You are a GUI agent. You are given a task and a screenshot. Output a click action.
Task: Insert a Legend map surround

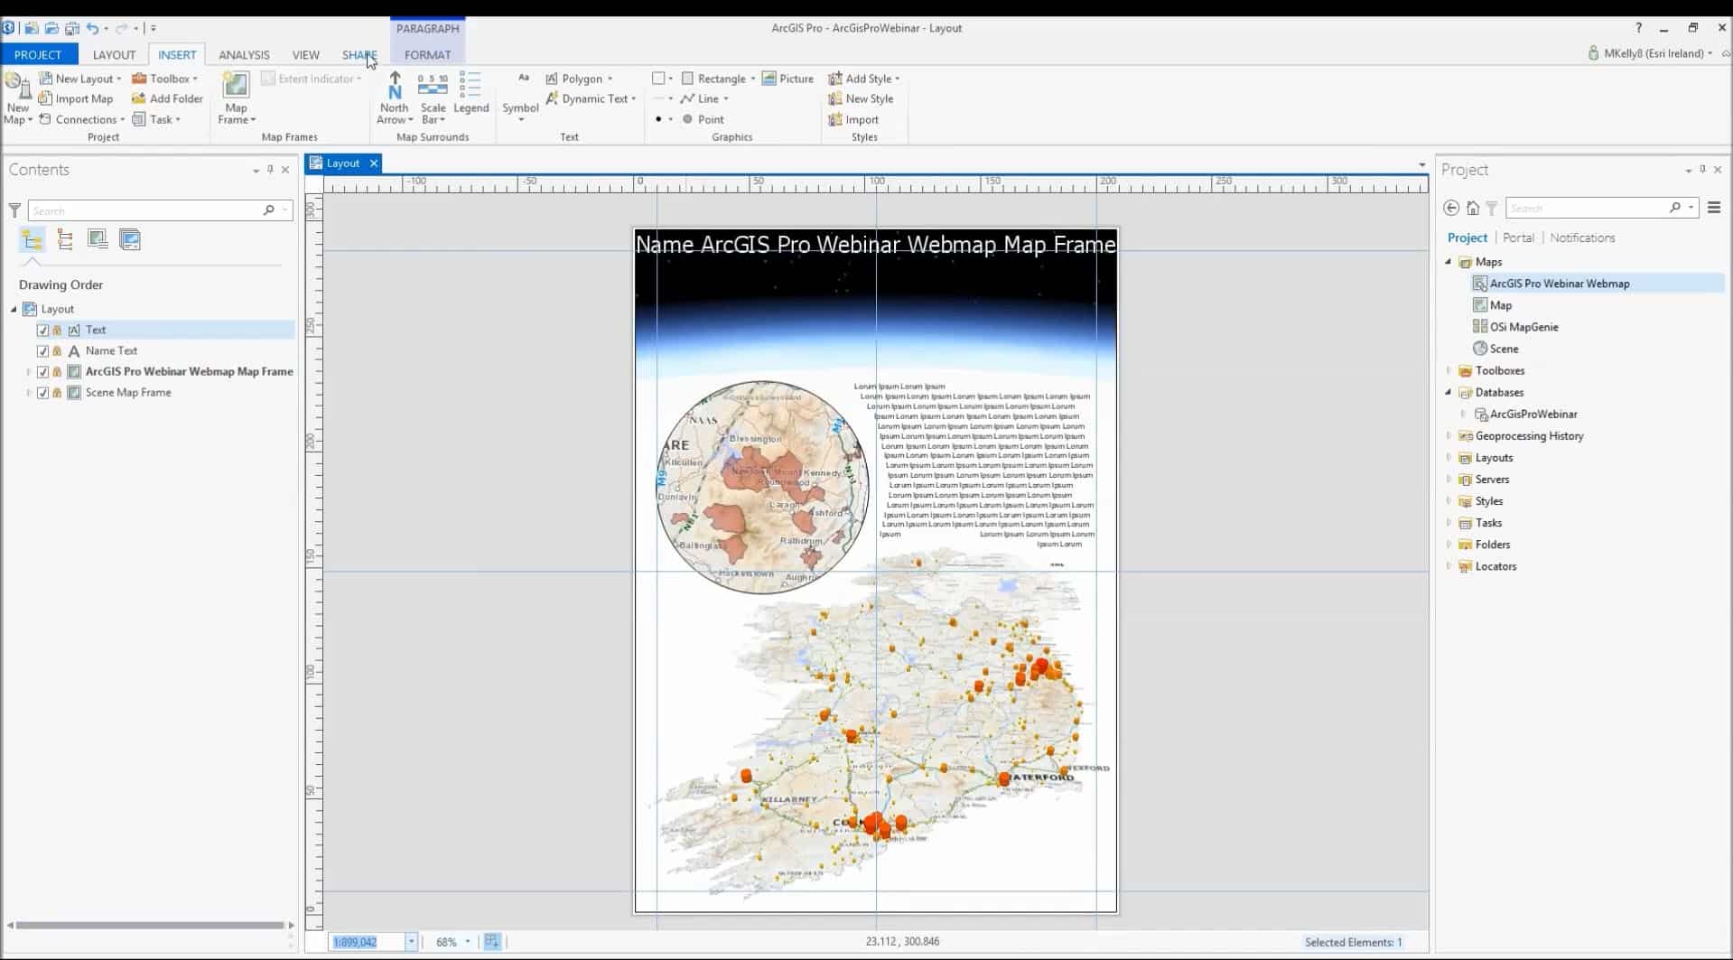click(471, 86)
